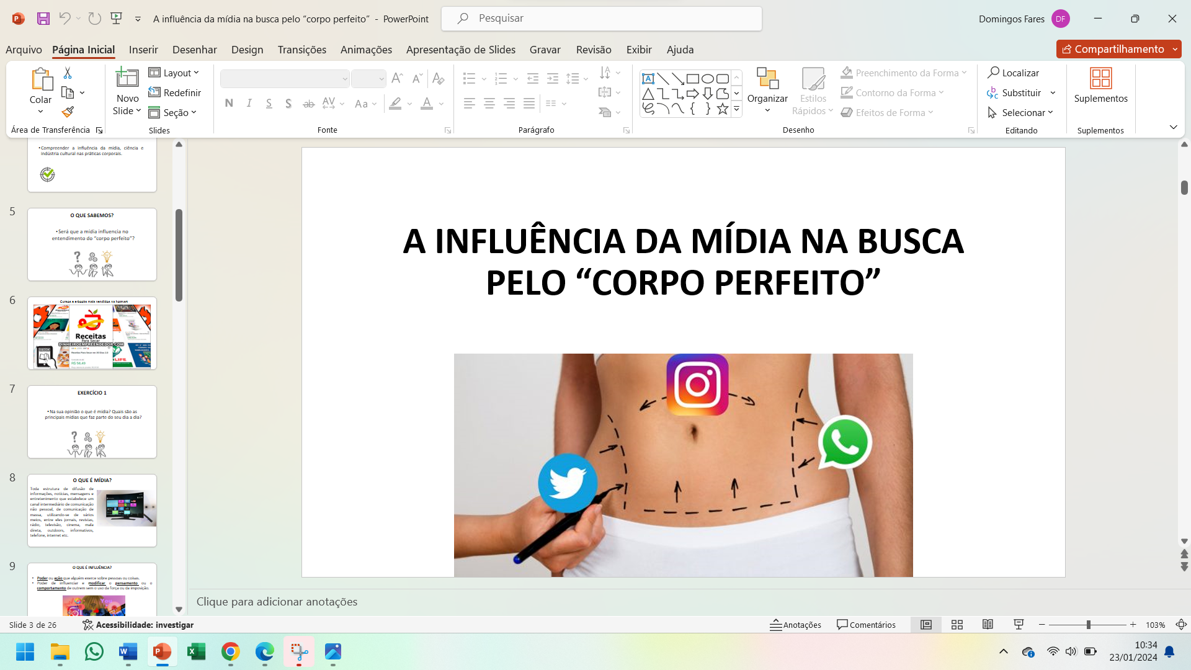Open the Seção dropdown menu
This screenshot has width=1191, height=670.
pyautogui.click(x=173, y=112)
